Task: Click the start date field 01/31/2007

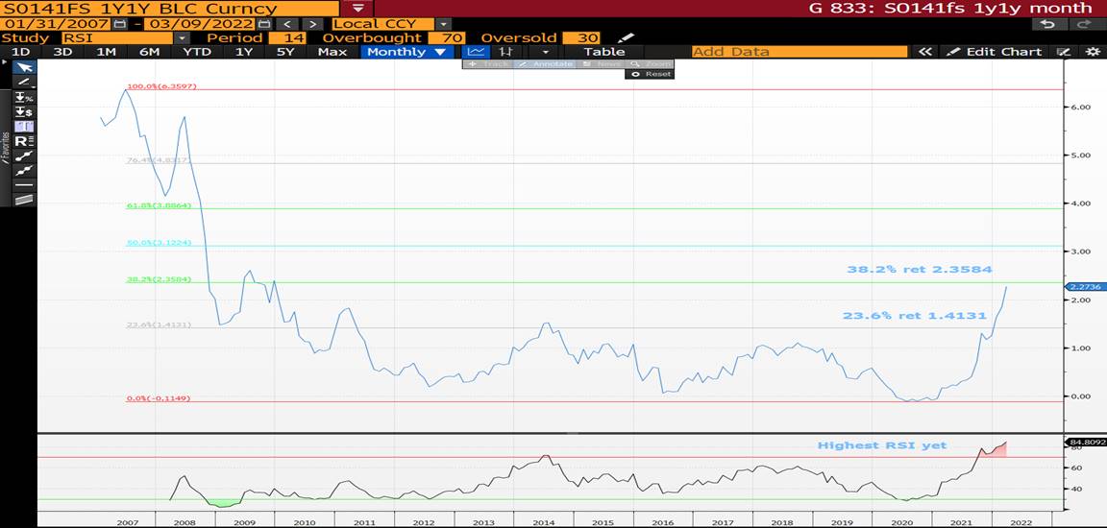Action: pyautogui.click(x=57, y=24)
